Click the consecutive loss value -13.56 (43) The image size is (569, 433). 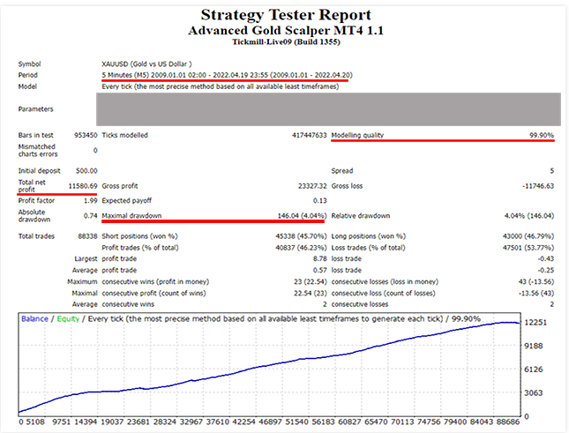click(536, 293)
